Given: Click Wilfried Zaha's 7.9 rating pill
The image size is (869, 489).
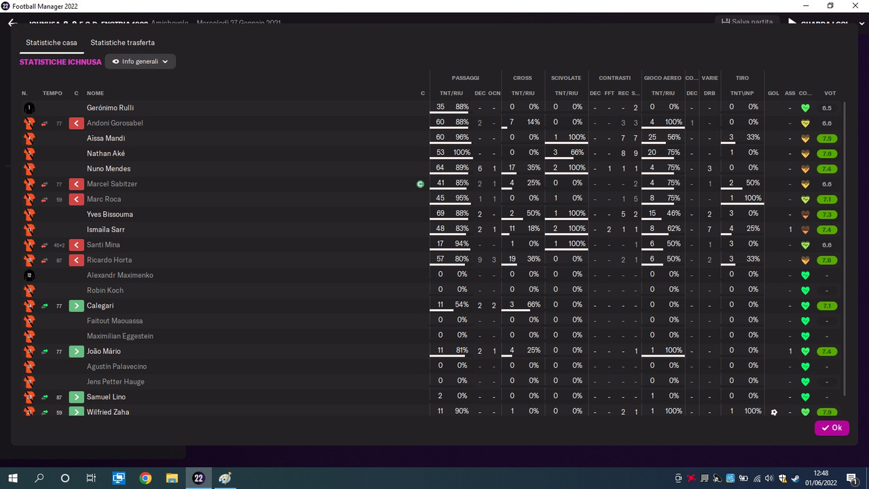Looking at the screenshot, I should [x=827, y=412].
